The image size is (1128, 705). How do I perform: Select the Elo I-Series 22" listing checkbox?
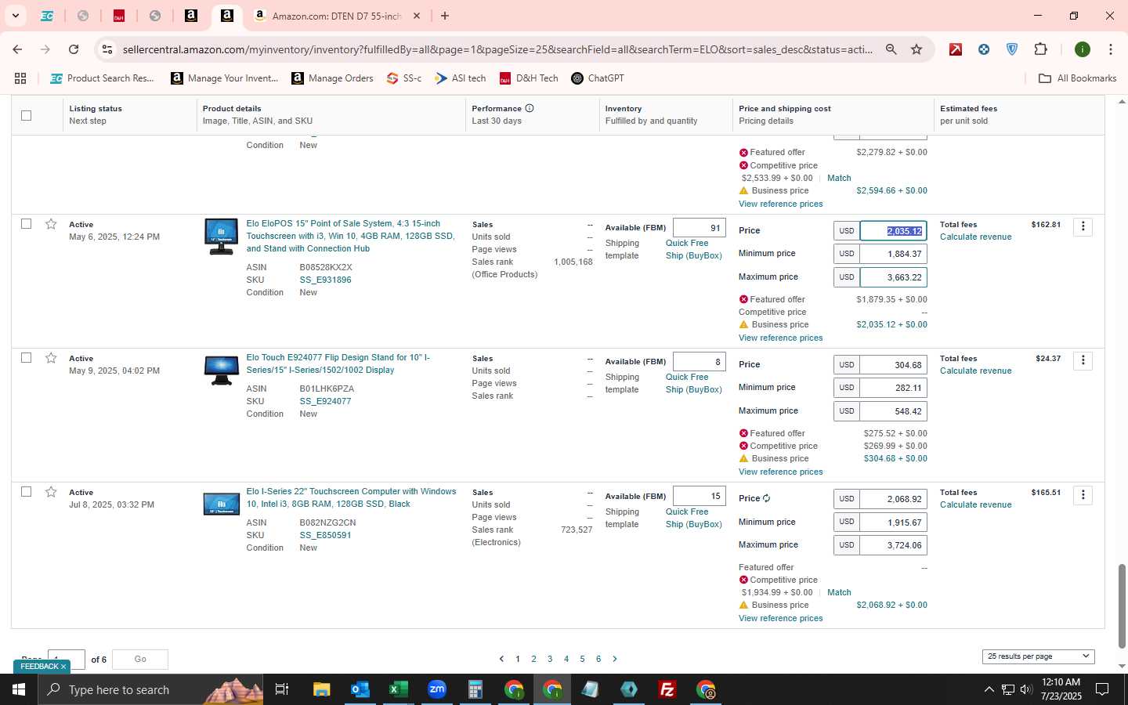[x=26, y=492]
